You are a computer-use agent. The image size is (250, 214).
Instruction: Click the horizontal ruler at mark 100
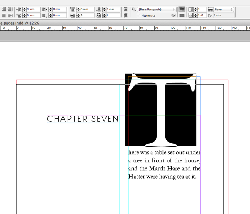coord(172,28)
